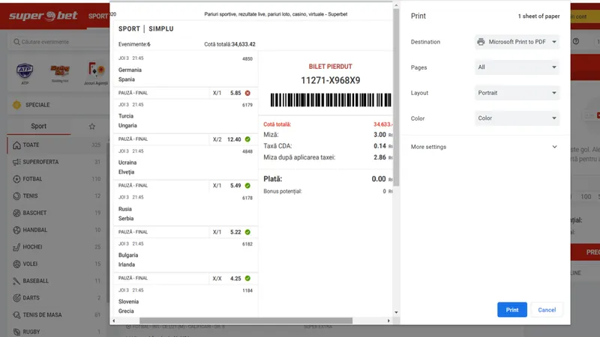600x337 pixels.
Task: Click the BILET PIERDUT heading
Action: 330,67
